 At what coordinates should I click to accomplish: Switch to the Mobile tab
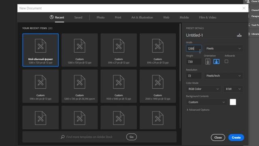click(x=184, y=17)
